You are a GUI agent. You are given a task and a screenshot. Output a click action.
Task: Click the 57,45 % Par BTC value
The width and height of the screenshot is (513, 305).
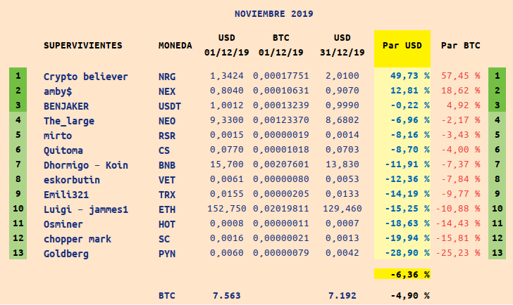click(x=460, y=76)
